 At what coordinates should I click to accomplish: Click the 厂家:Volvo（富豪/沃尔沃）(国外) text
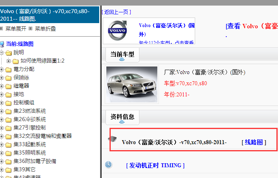tap(205, 72)
